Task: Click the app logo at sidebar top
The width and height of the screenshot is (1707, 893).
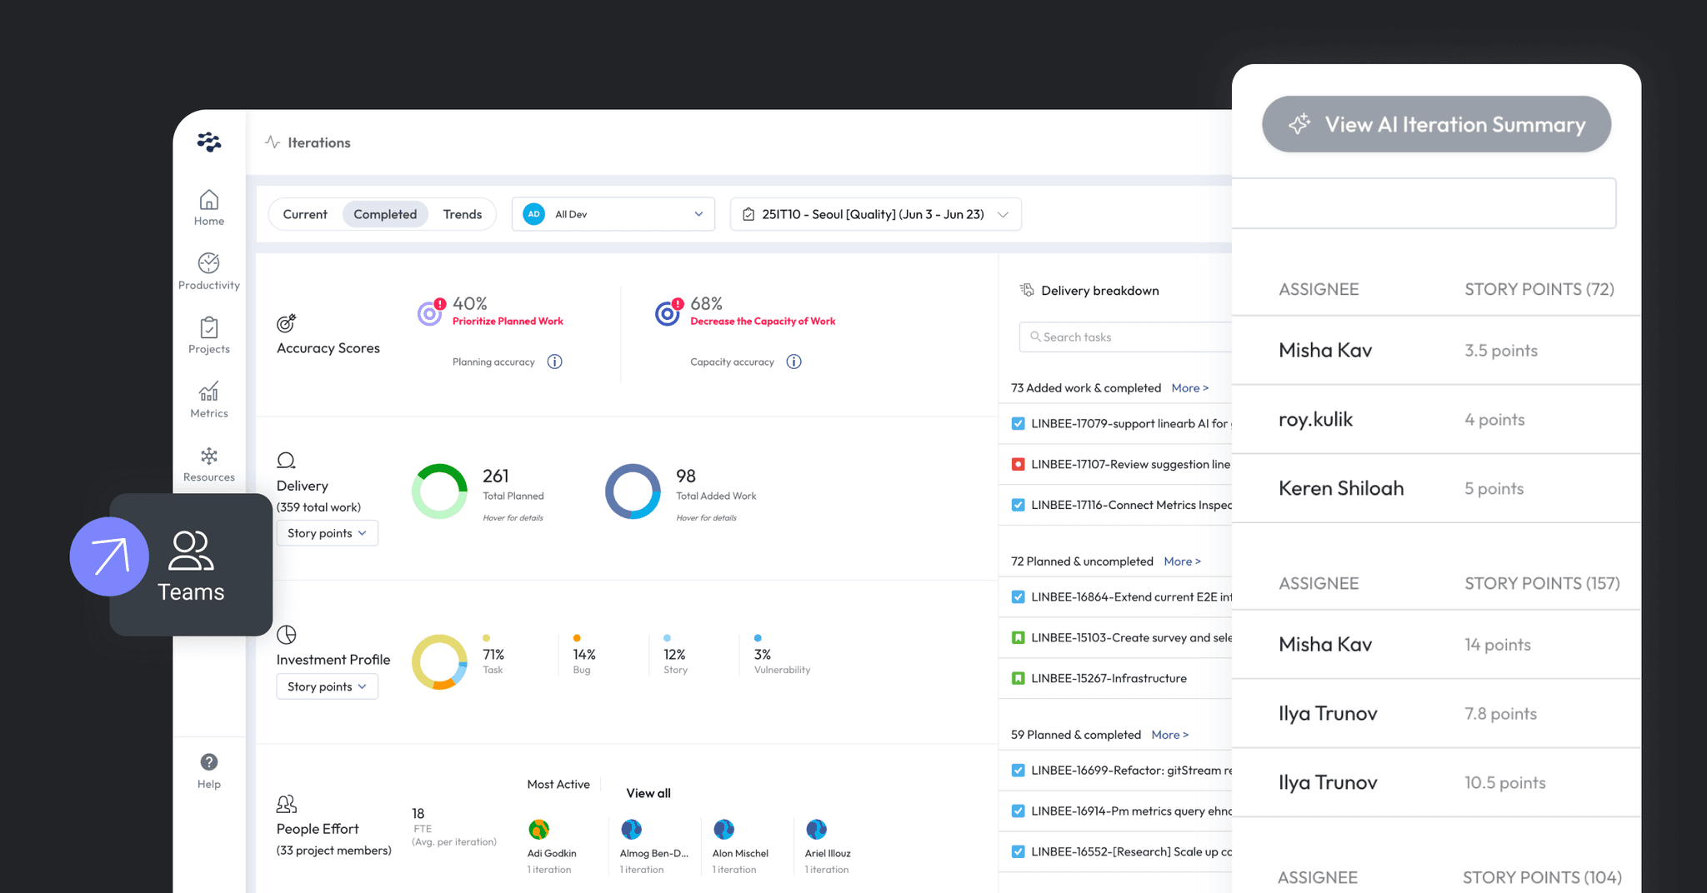Action: 208,142
